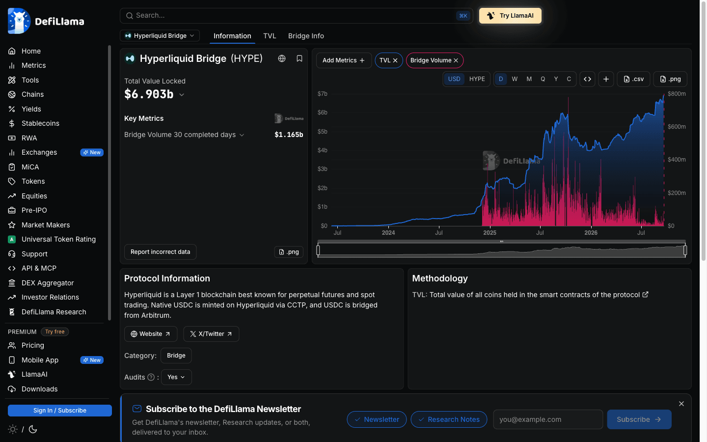Open the Website link
This screenshot has width=707, height=442.
click(x=150, y=334)
